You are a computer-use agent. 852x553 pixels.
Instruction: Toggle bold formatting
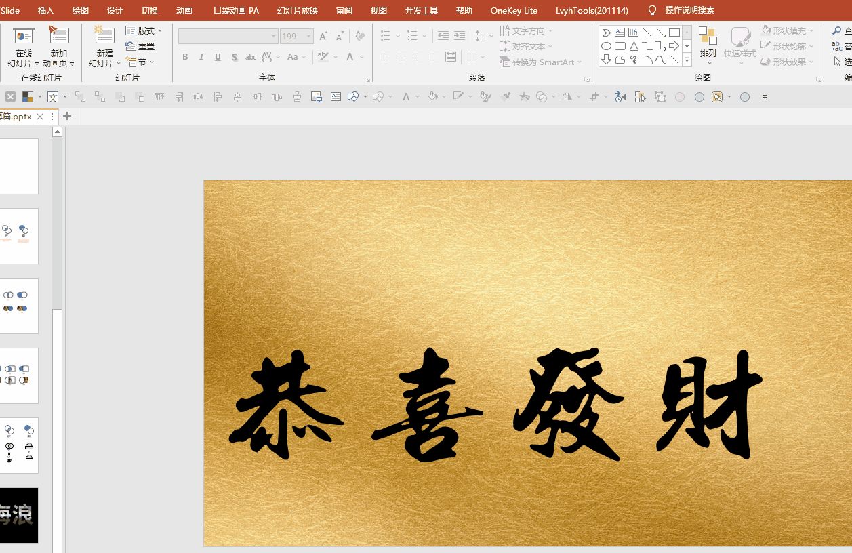coord(184,58)
